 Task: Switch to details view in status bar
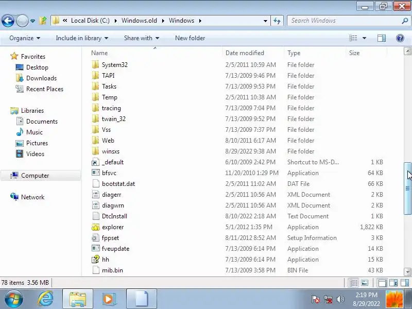tap(353, 283)
